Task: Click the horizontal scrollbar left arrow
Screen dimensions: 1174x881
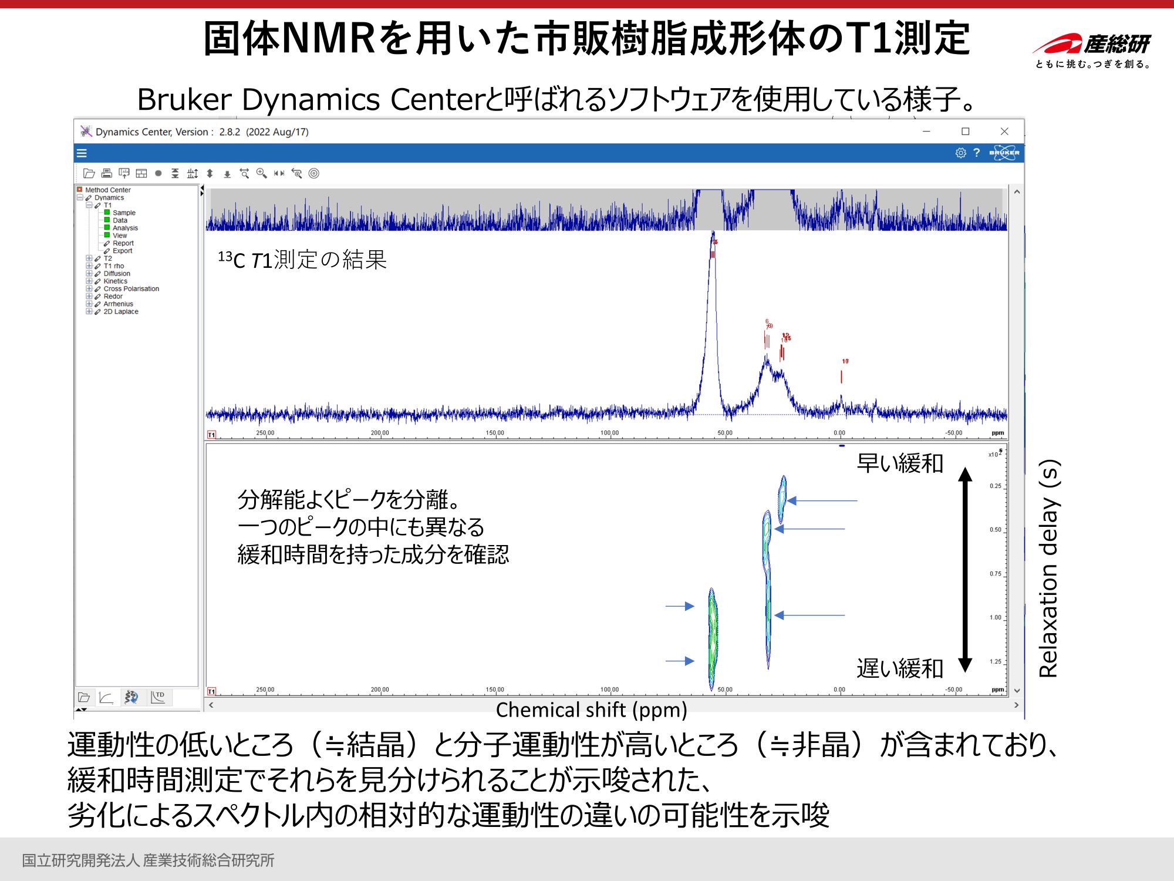Action: [211, 705]
